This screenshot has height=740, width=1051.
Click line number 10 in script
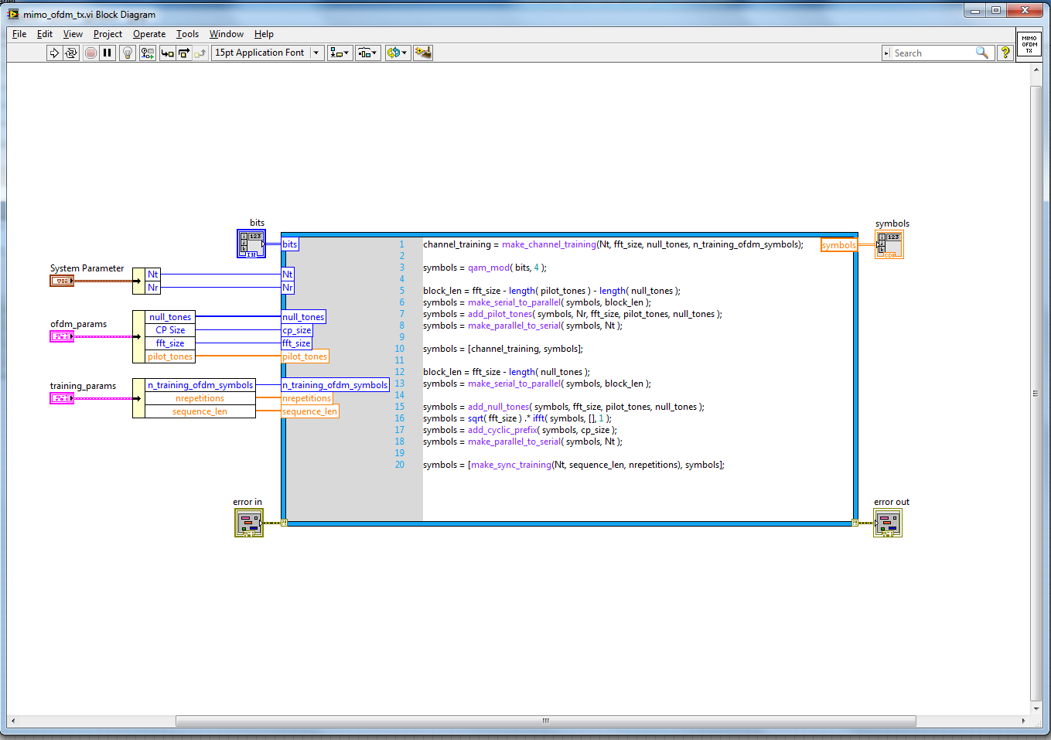[400, 349]
